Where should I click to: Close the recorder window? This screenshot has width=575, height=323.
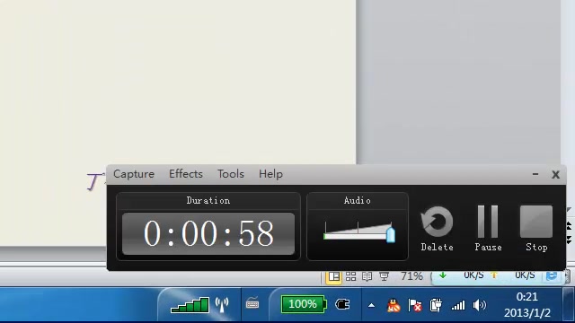(x=555, y=175)
